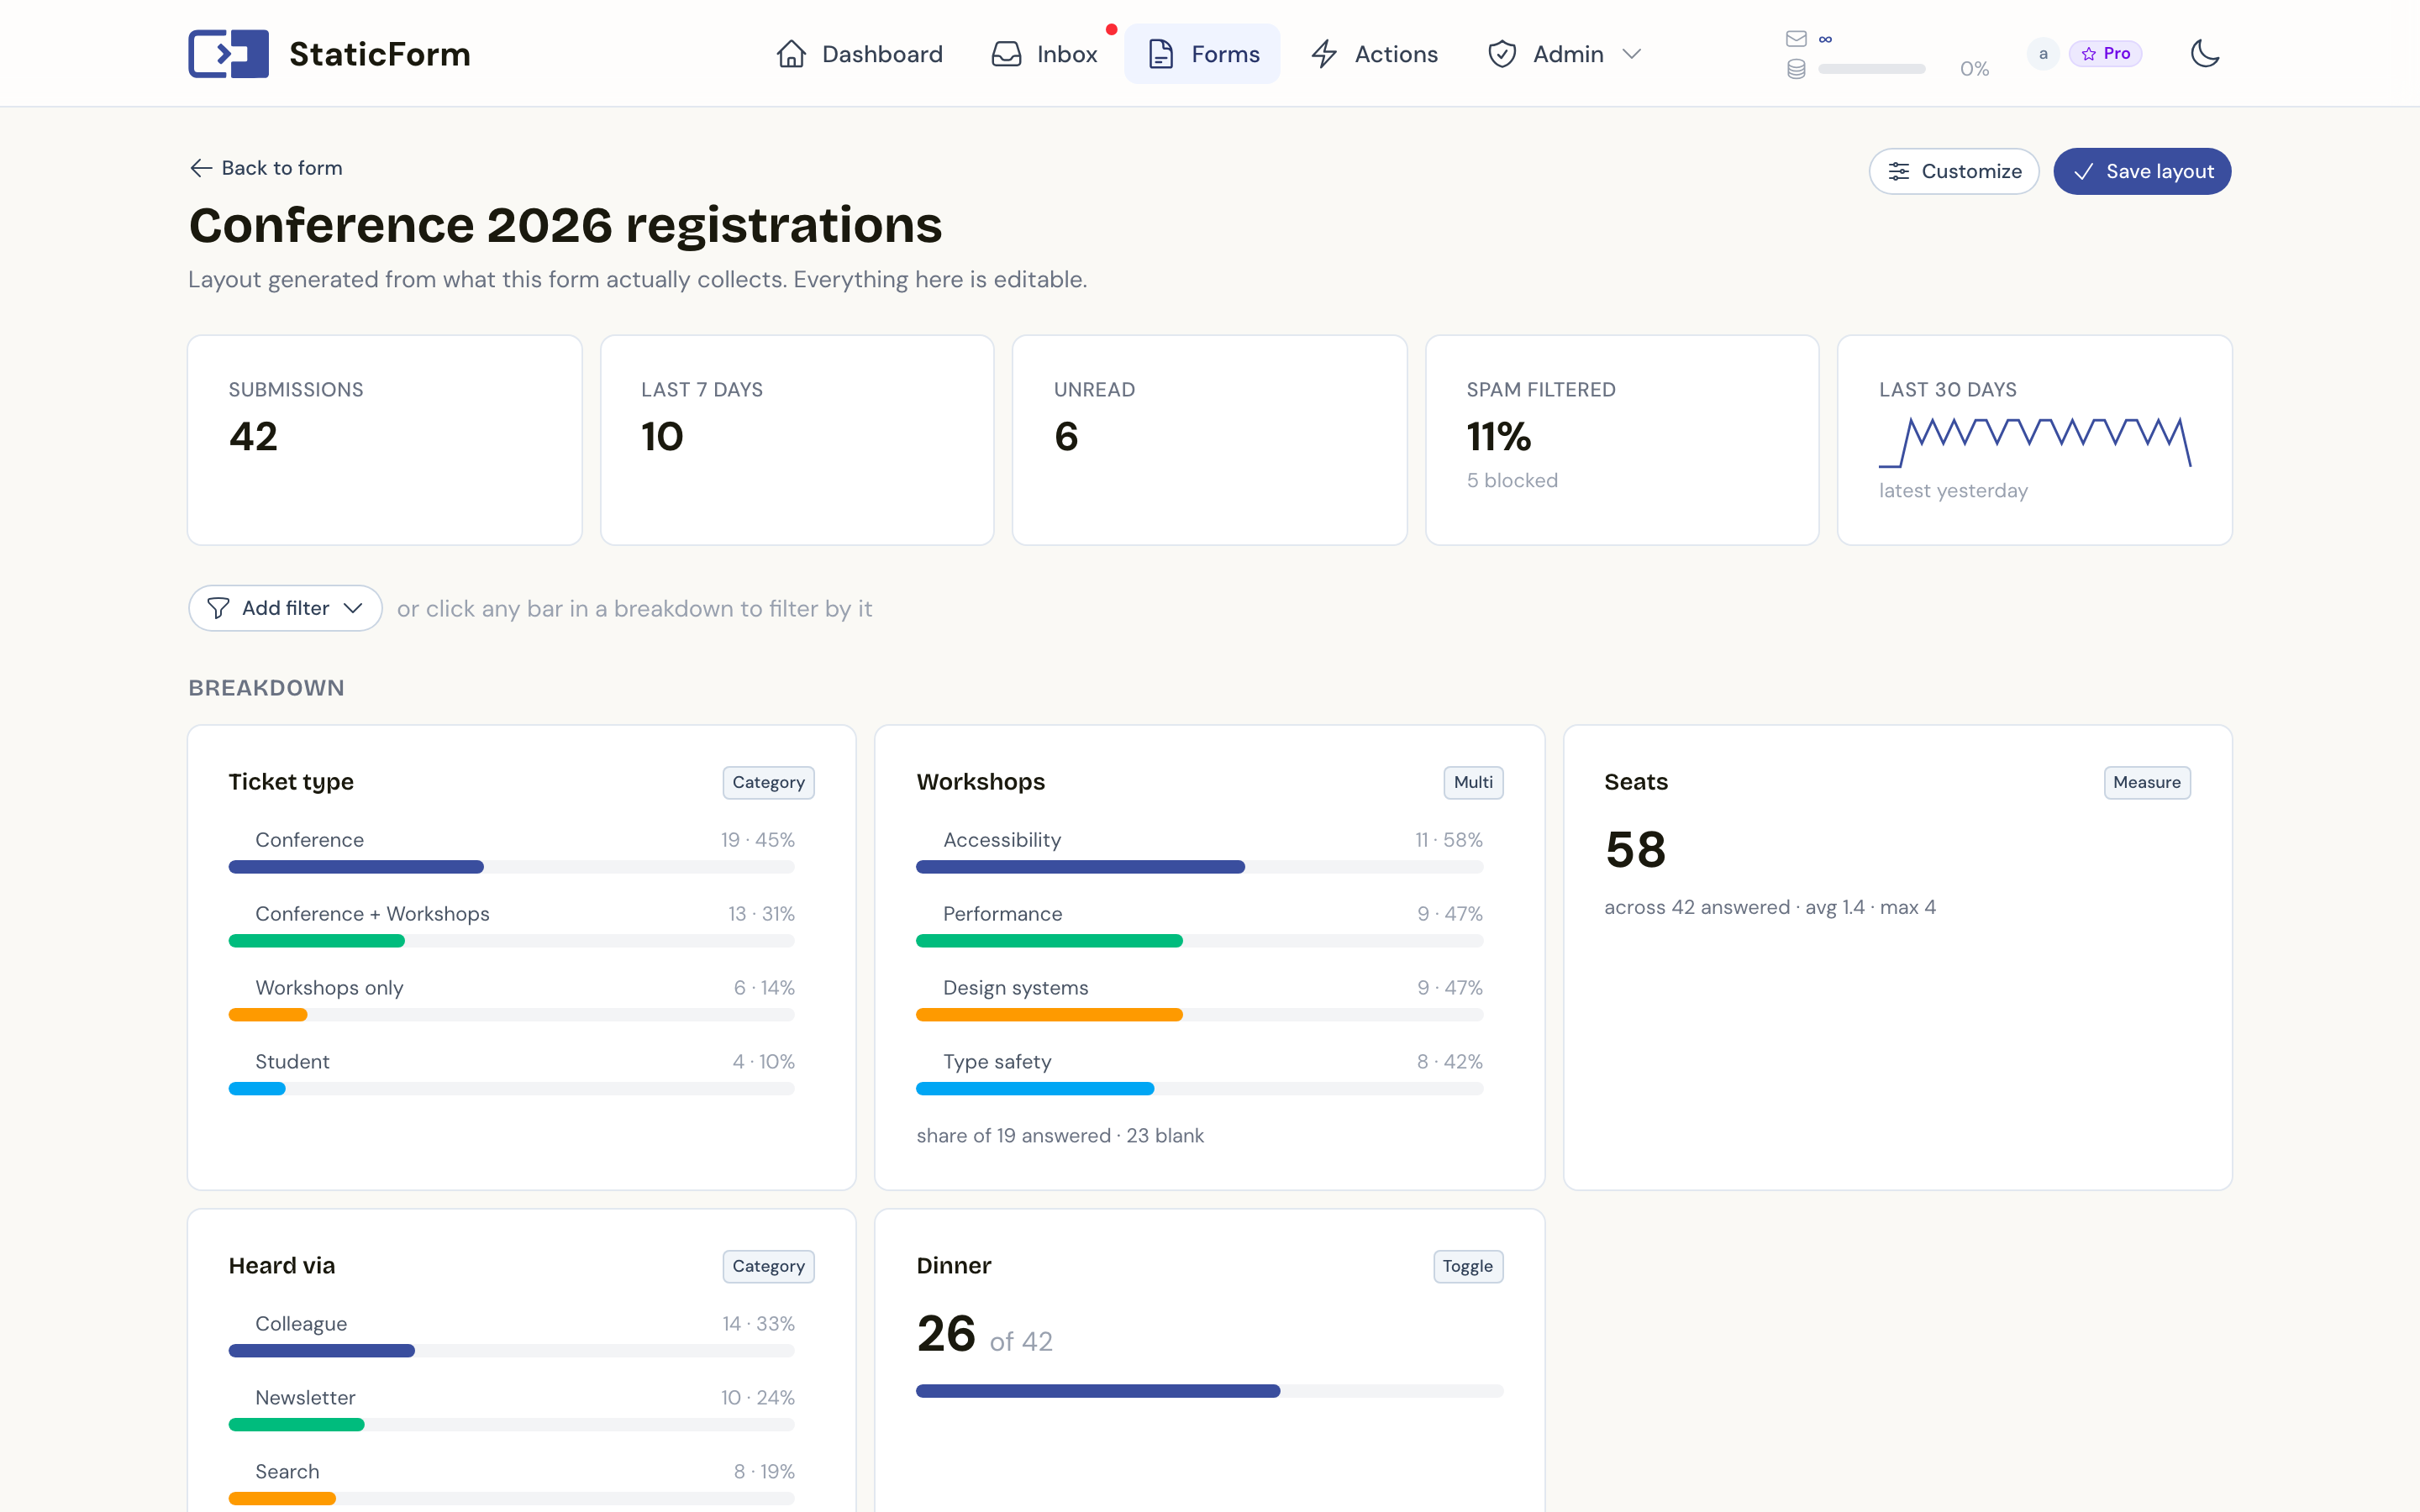Click the Save layout button

(2142, 171)
